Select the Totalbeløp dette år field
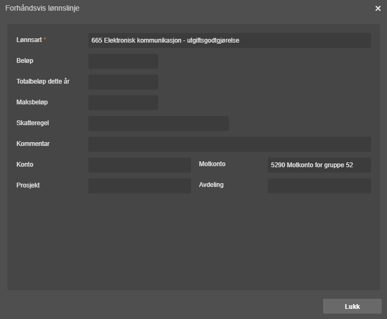 pos(123,82)
